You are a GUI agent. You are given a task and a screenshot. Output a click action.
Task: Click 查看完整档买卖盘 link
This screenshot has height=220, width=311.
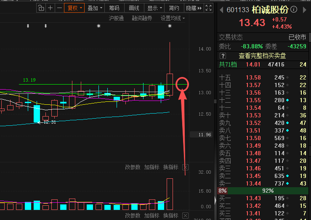(262, 56)
